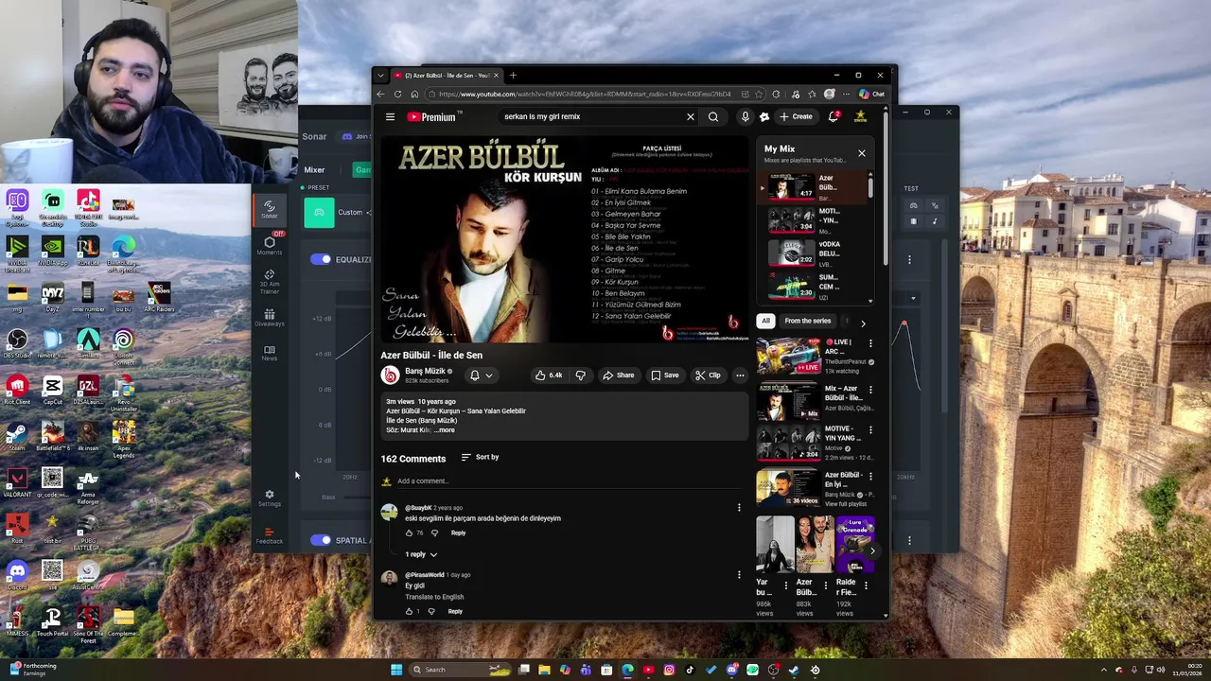
Task: Open the Barış Müzik channel avatar
Action: (x=390, y=375)
